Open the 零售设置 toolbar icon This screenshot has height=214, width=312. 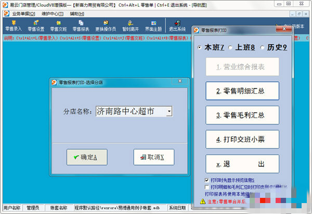point(36,26)
